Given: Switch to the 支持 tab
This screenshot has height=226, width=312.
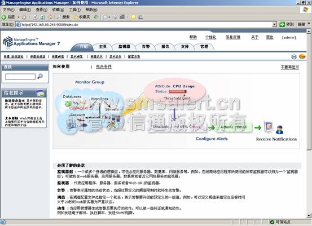Looking at the screenshot, I should (x=184, y=47).
